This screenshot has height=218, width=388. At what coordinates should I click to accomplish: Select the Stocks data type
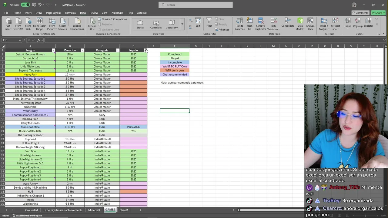click(x=140, y=25)
